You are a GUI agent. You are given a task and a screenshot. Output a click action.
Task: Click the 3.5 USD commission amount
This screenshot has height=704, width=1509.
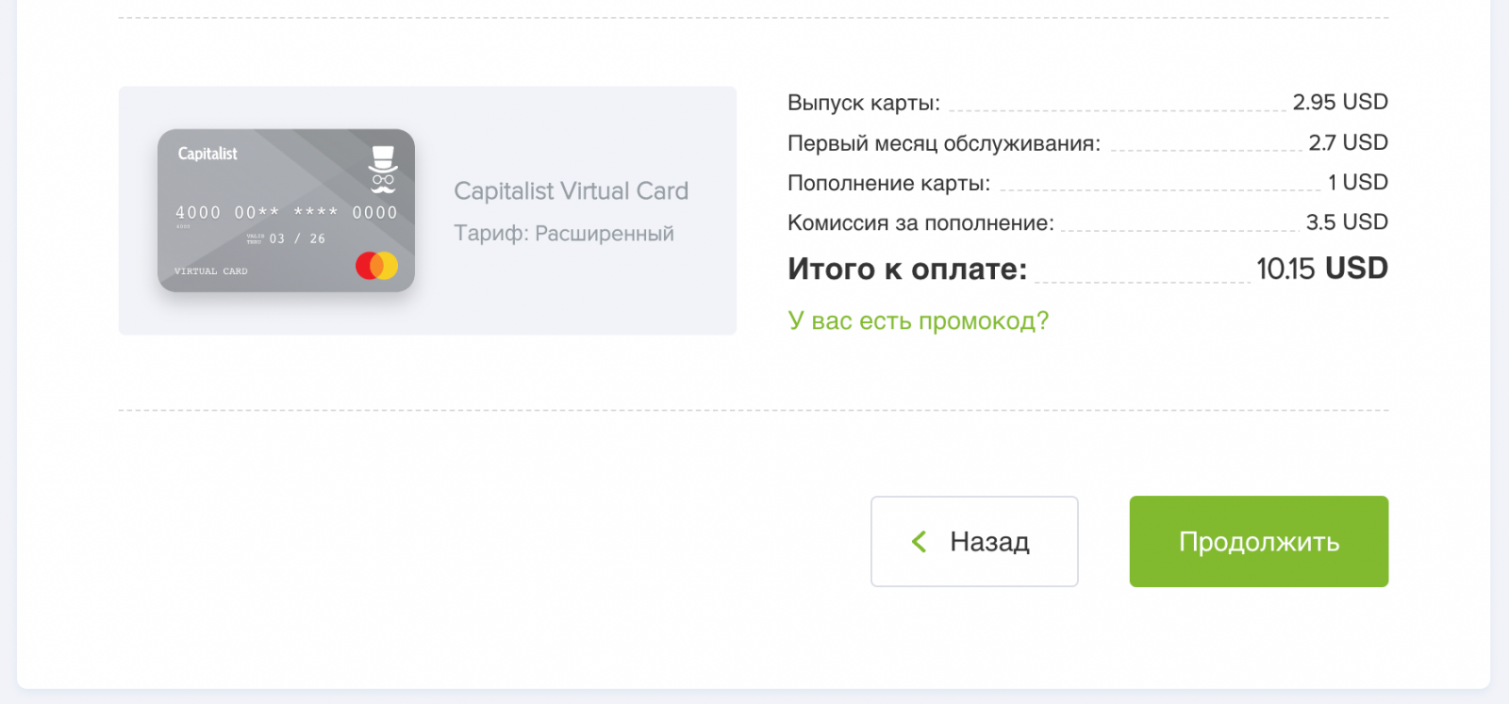1346,222
